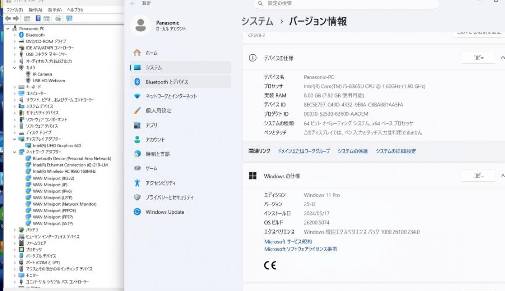Open the 操作(A) menu
505x291 pixels.
35,10
